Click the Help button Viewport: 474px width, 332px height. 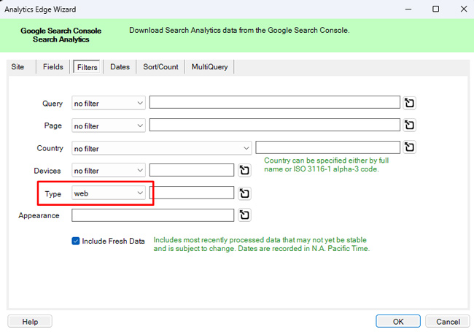[x=30, y=322]
